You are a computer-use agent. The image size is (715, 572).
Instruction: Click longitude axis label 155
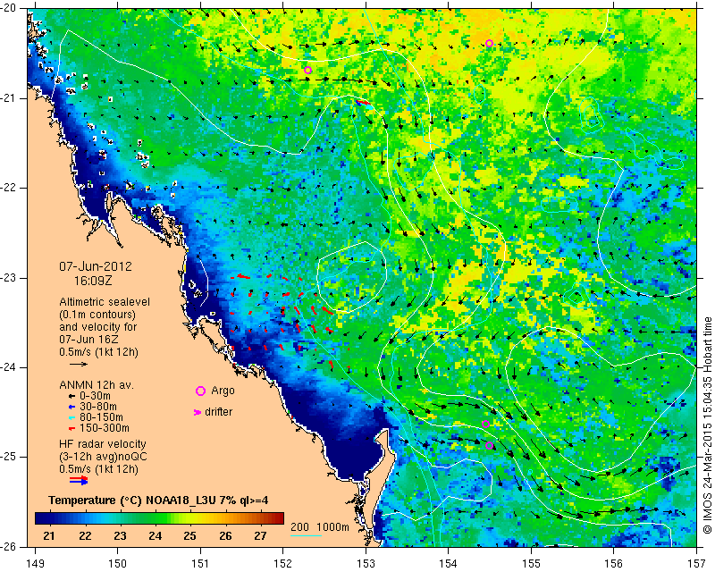(x=531, y=564)
